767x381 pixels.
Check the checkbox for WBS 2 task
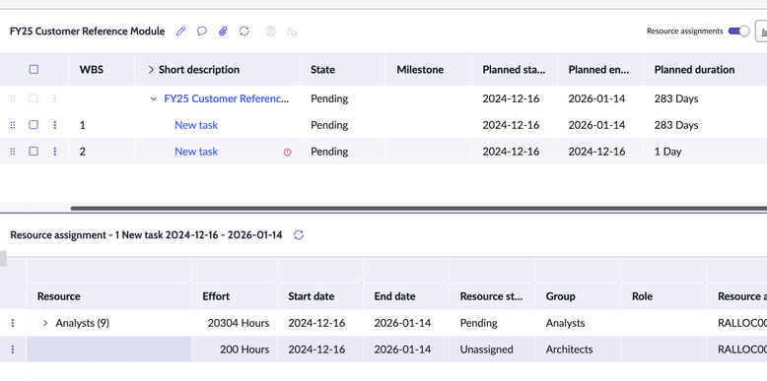pyautogui.click(x=34, y=152)
